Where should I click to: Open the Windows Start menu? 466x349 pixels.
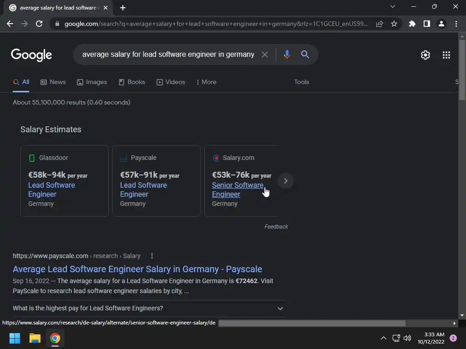[15, 338]
